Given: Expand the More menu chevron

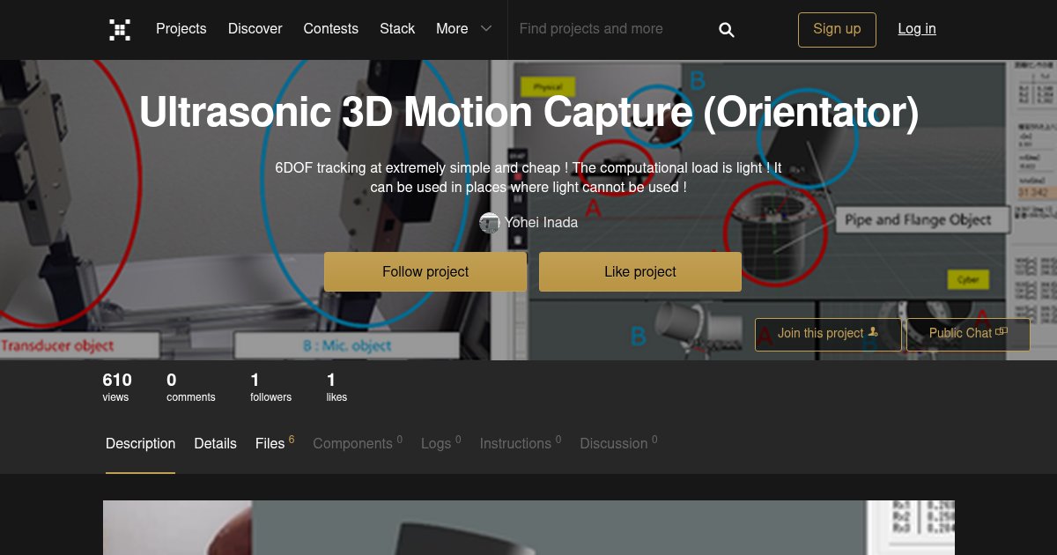Looking at the screenshot, I should click(x=486, y=29).
